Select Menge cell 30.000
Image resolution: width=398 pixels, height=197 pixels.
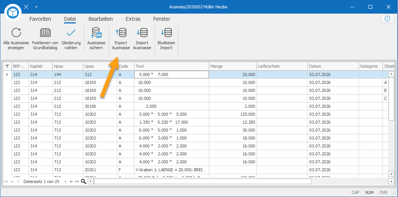coord(233,130)
